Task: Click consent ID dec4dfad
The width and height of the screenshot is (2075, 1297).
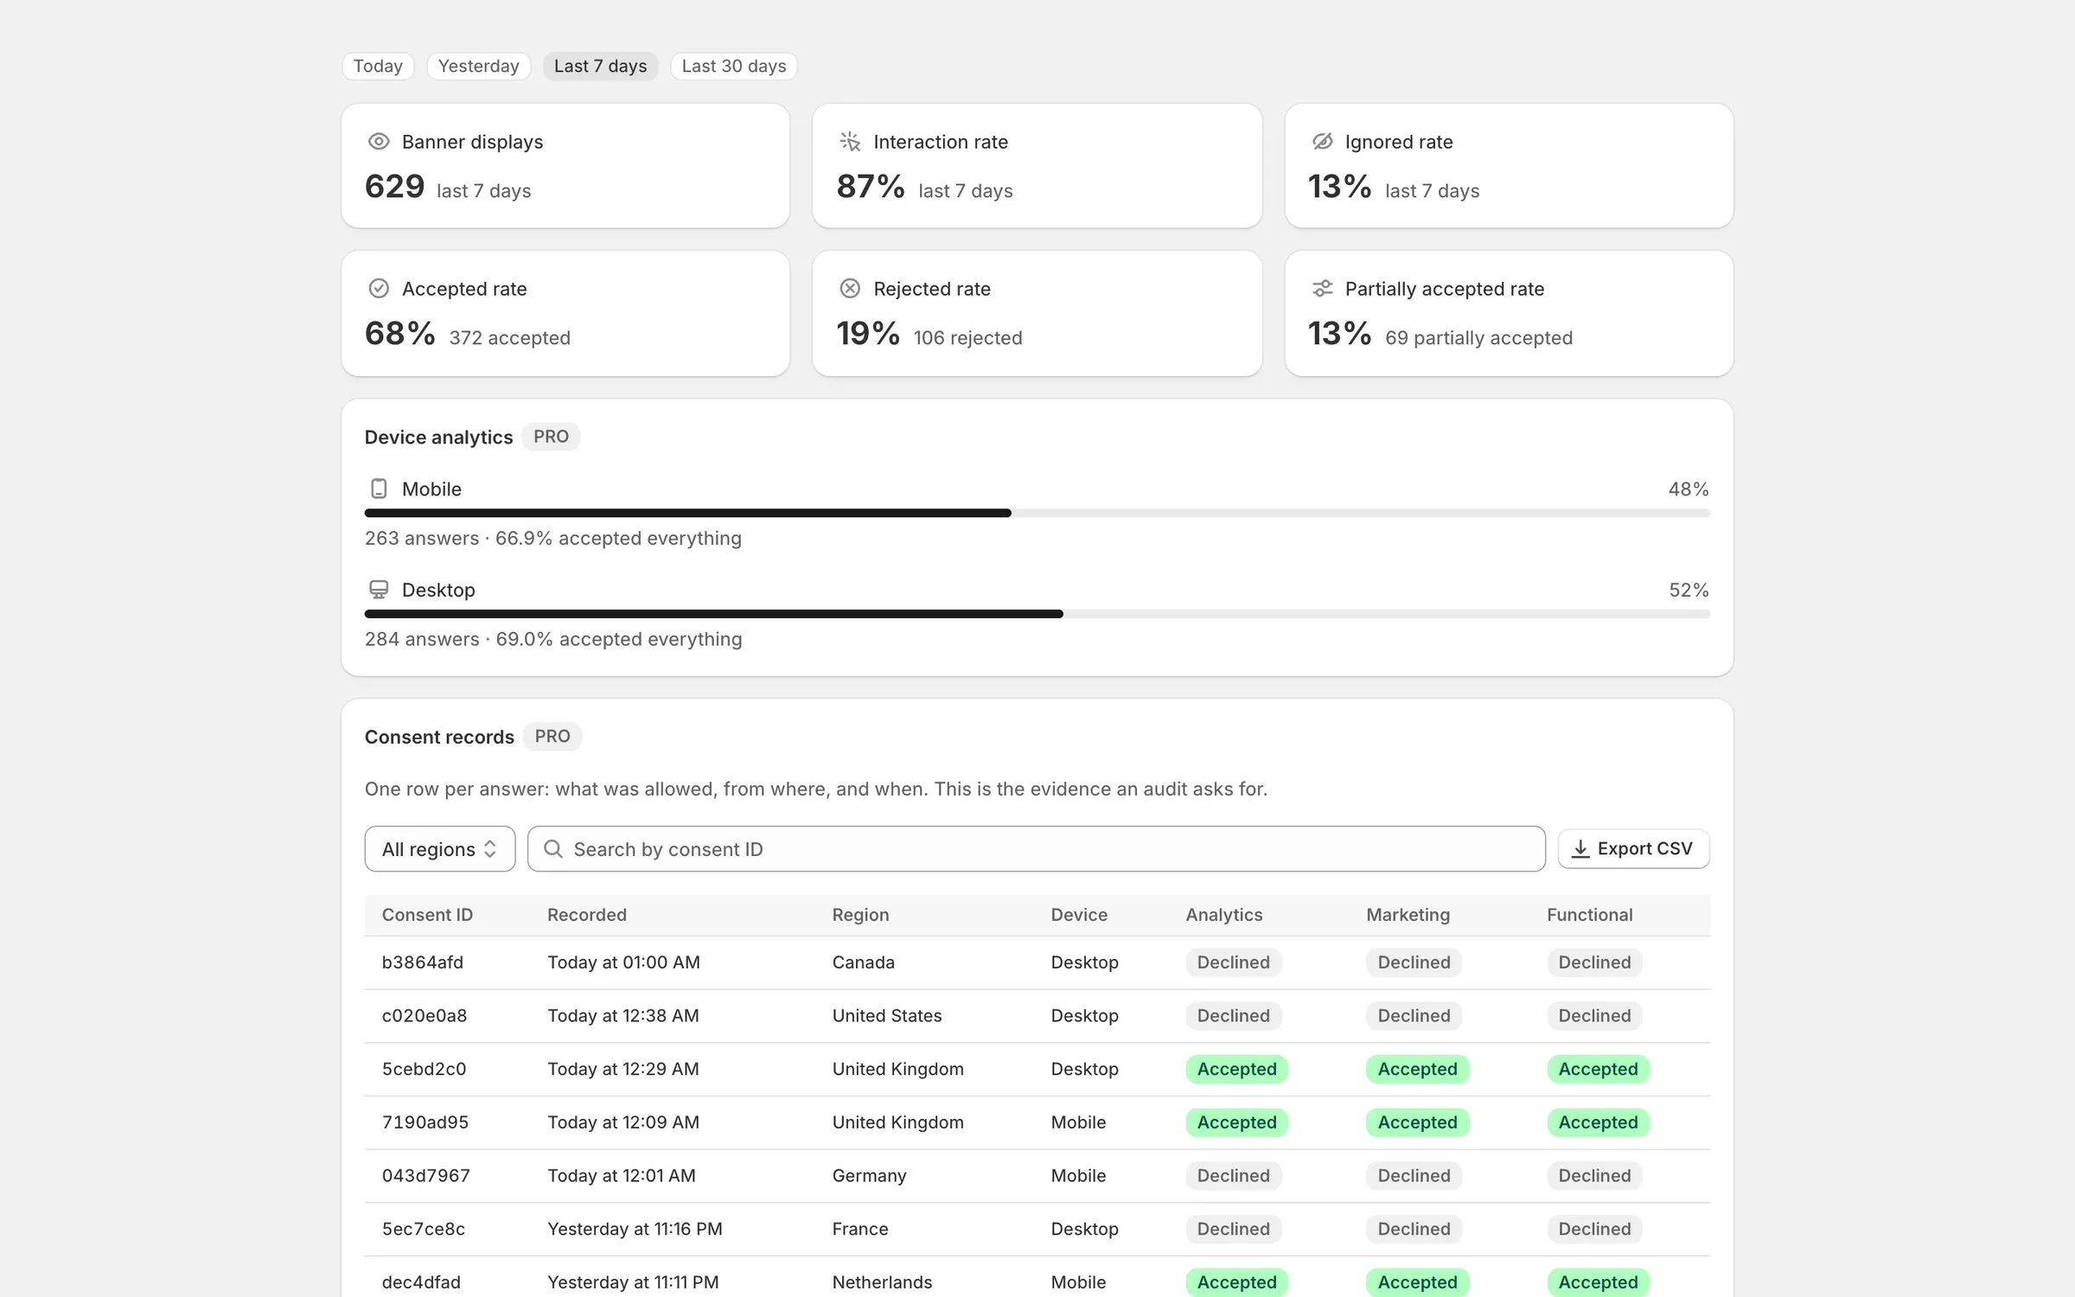Action: (x=421, y=1282)
